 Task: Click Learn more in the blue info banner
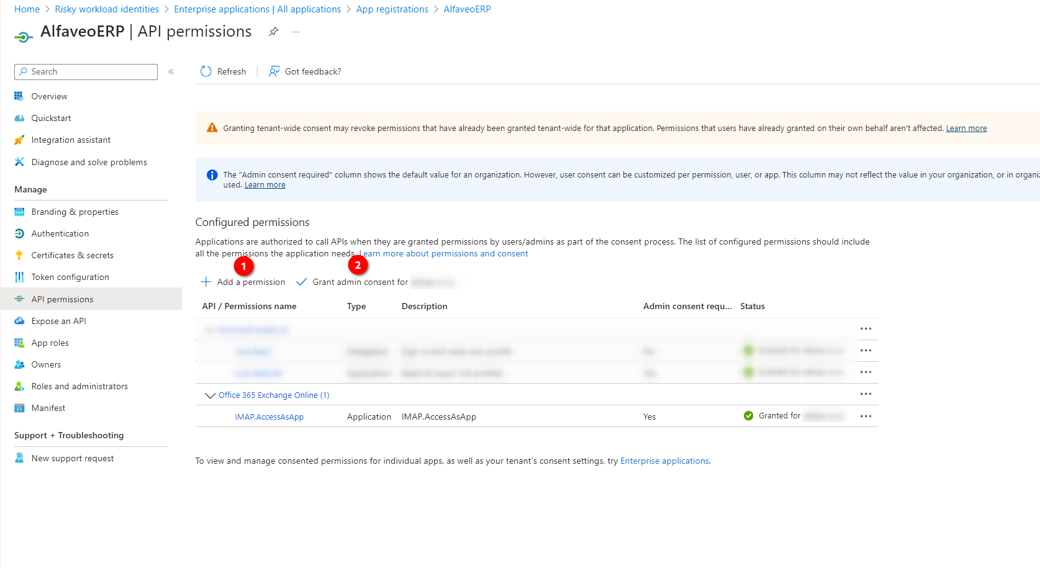coord(265,185)
